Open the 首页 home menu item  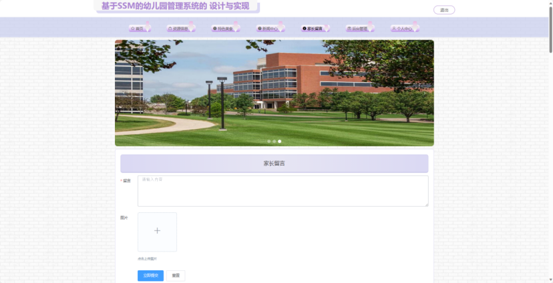click(x=140, y=29)
